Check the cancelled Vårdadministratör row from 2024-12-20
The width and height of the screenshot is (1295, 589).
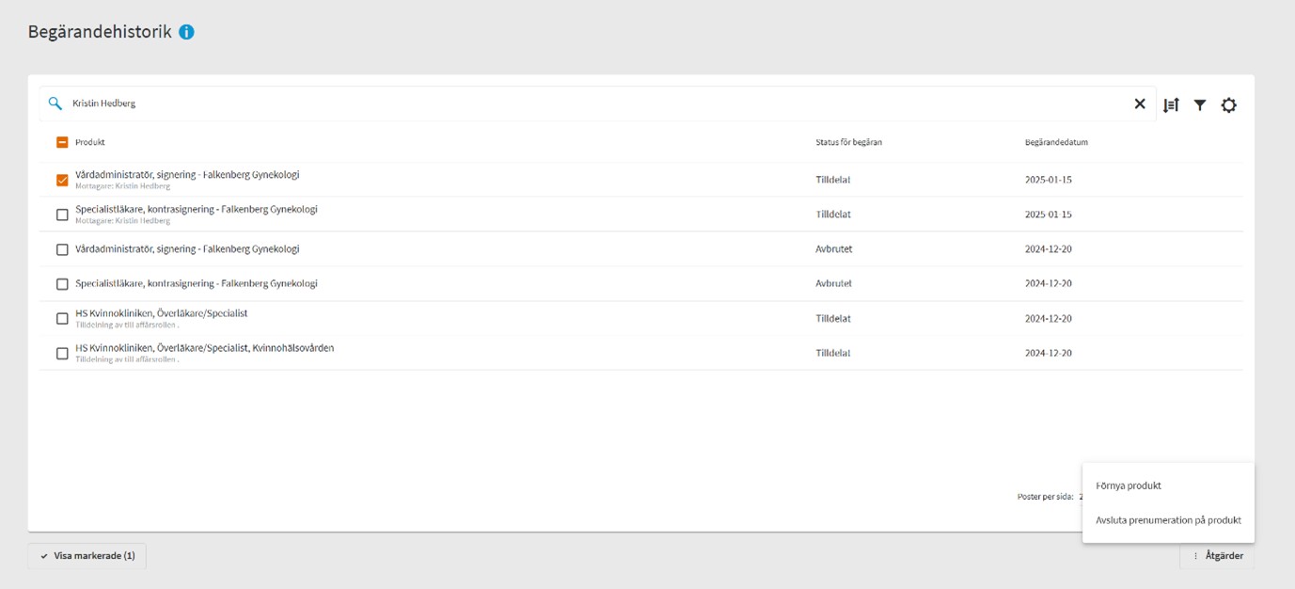click(62, 249)
